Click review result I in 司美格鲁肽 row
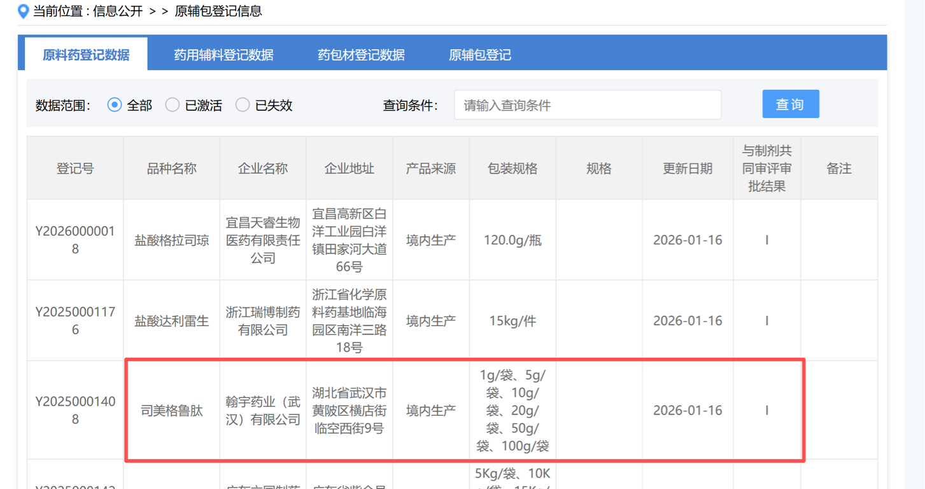The width and height of the screenshot is (925, 489). click(x=767, y=411)
